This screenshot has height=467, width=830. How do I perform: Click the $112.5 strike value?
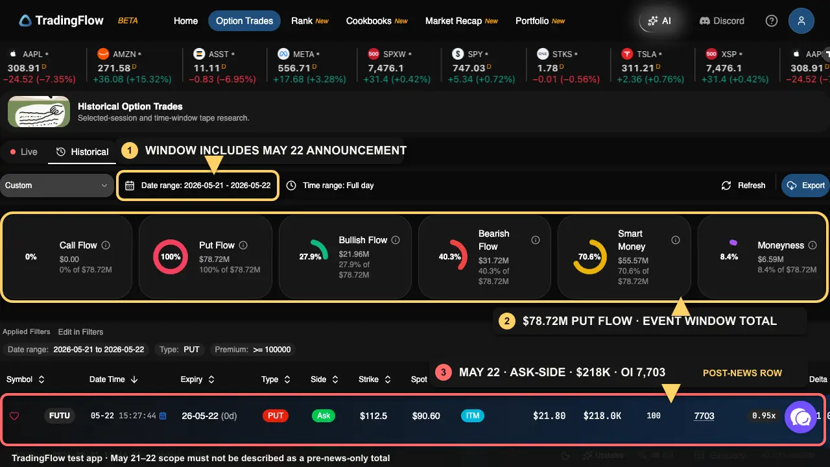(x=374, y=416)
